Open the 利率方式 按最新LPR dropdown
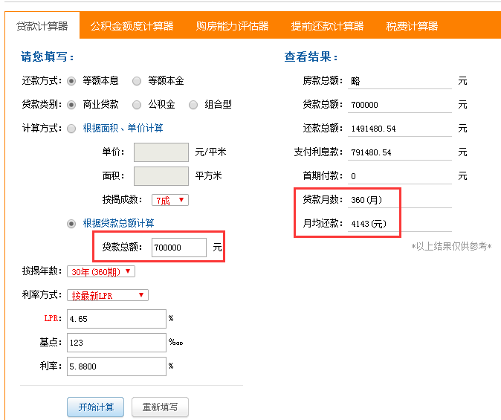 coord(108,295)
